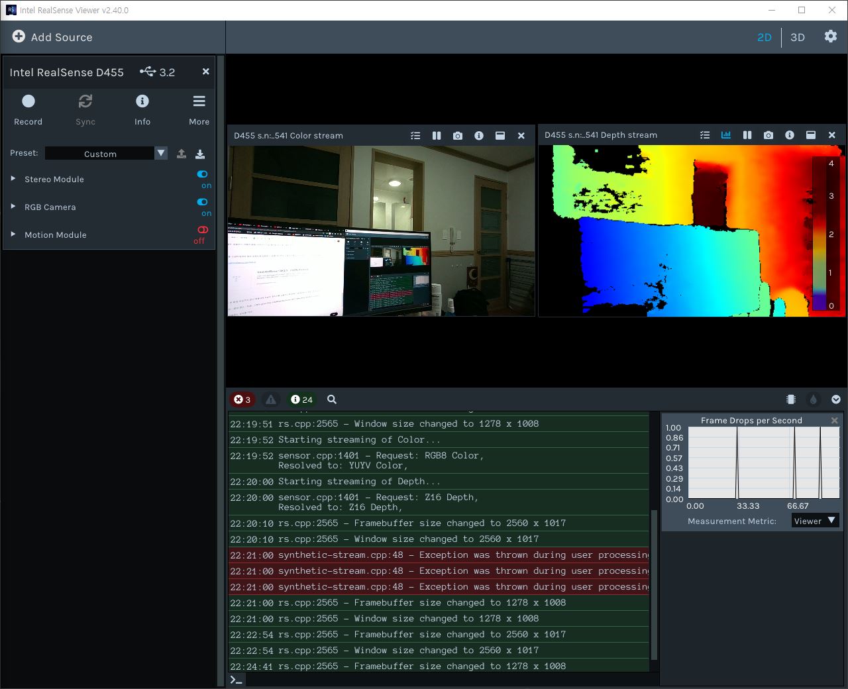Click the Depth stream colormap scale bar
This screenshot has width=848, height=689.
(x=820, y=235)
